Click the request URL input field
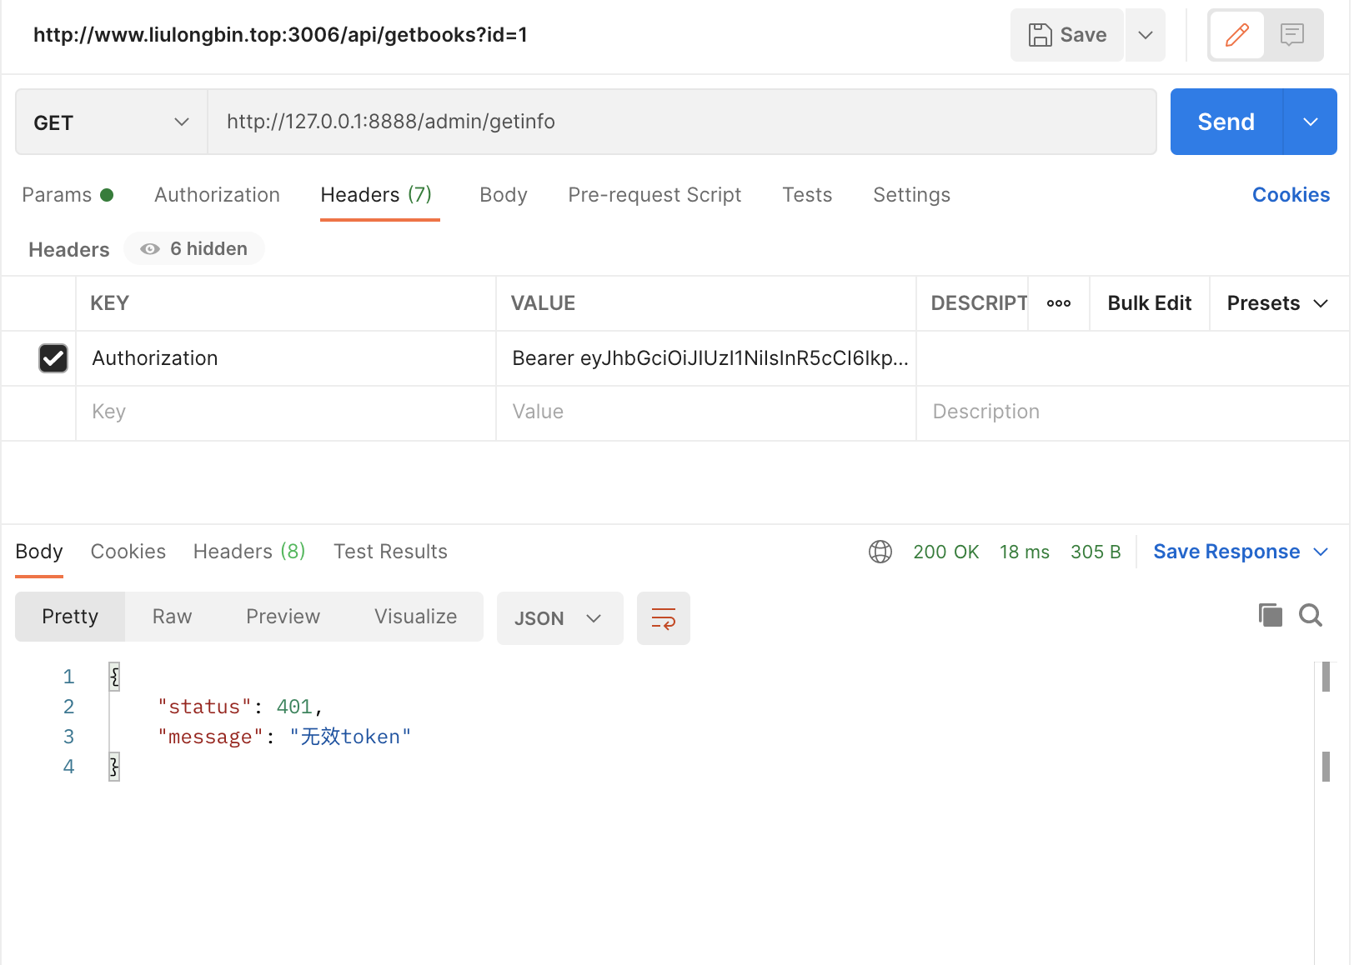The width and height of the screenshot is (1354, 965). 680,122
